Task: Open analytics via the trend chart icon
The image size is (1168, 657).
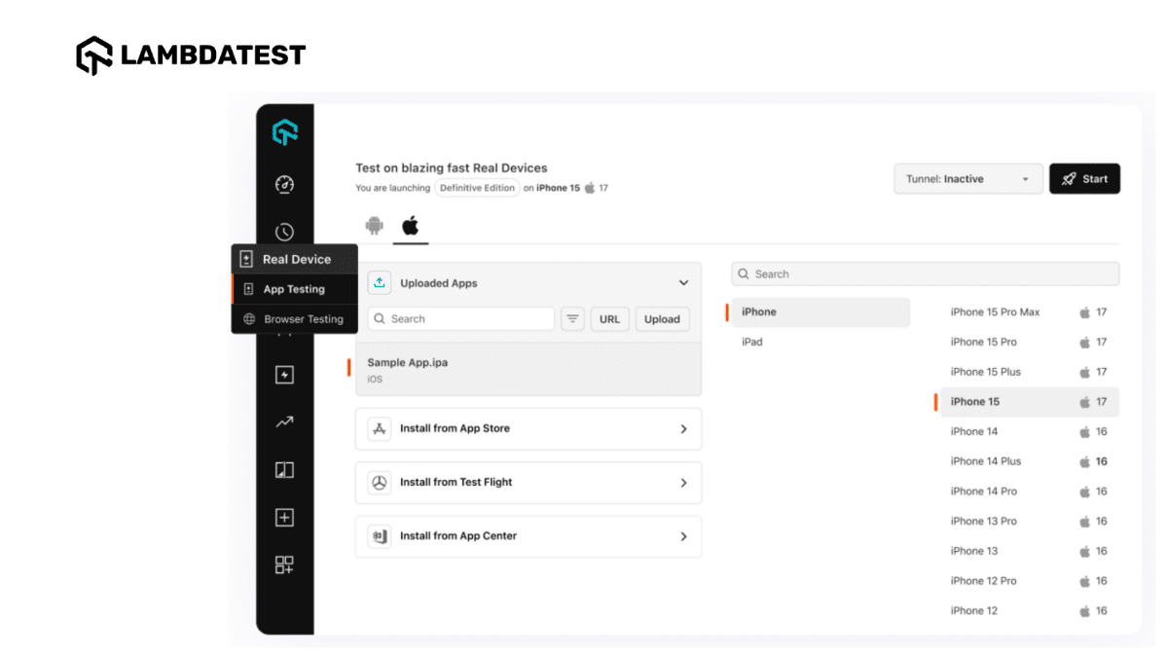Action: [x=283, y=421]
